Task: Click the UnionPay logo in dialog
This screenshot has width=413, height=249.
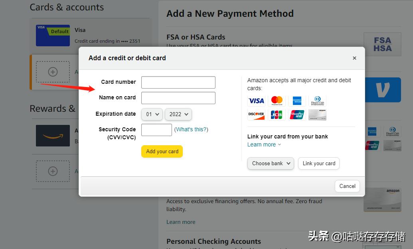Action: [297, 115]
